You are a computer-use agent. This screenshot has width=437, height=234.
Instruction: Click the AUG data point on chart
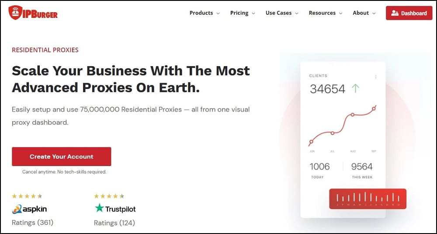pyautogui.click(x=353, y=115)
